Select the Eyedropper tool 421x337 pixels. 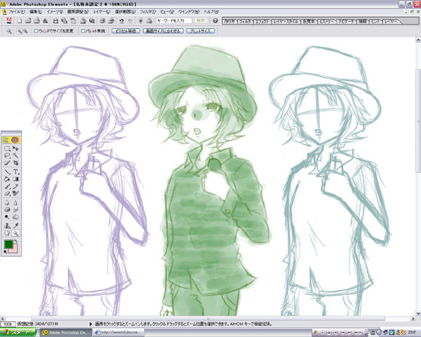tap(15, 226)
